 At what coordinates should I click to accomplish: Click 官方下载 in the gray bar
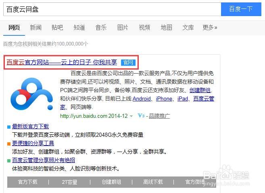point(28,182)
